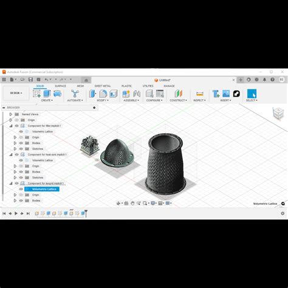Select the Shell tool

[114, 94]
